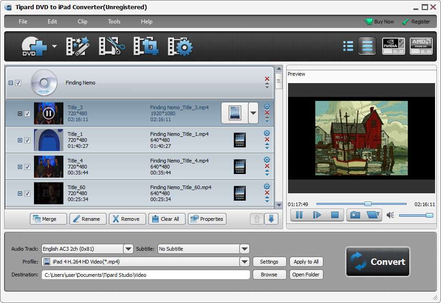
Task: Open the Edit menu
Action: (52, 22)
